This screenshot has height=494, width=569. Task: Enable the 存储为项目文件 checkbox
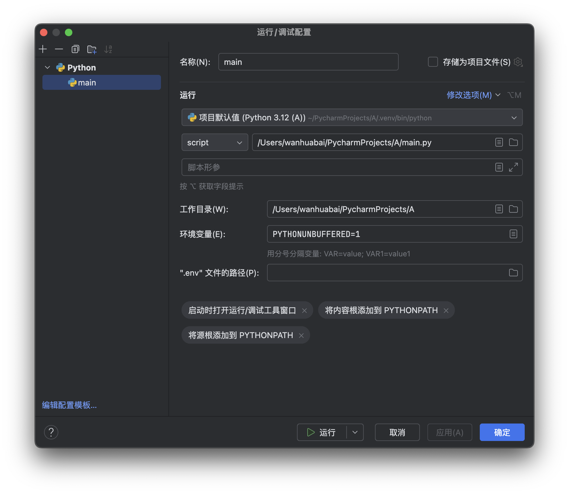(433, 62)
